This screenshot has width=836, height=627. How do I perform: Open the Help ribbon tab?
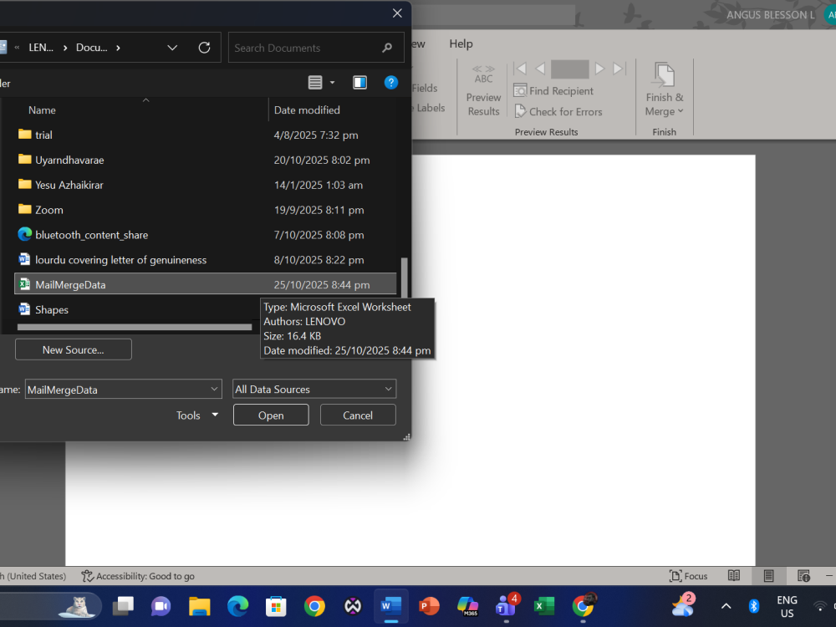click(461, 43)
